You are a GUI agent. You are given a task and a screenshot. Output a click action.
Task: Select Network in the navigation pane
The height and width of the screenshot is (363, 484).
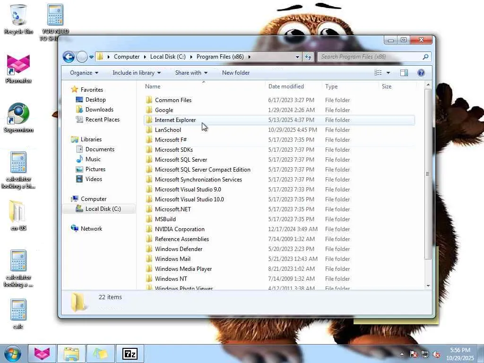(x=91, y=229)
